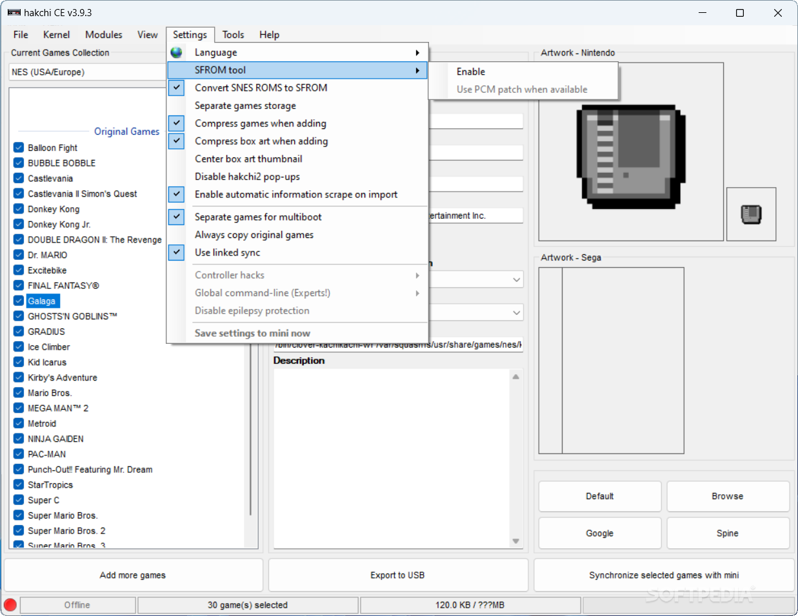The image size is (798, 616).
Task: Select the MEGA MAN™ 2 entry
Action: [58, 408]
